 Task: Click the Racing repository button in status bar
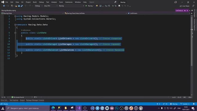click(x=174, y=104)
